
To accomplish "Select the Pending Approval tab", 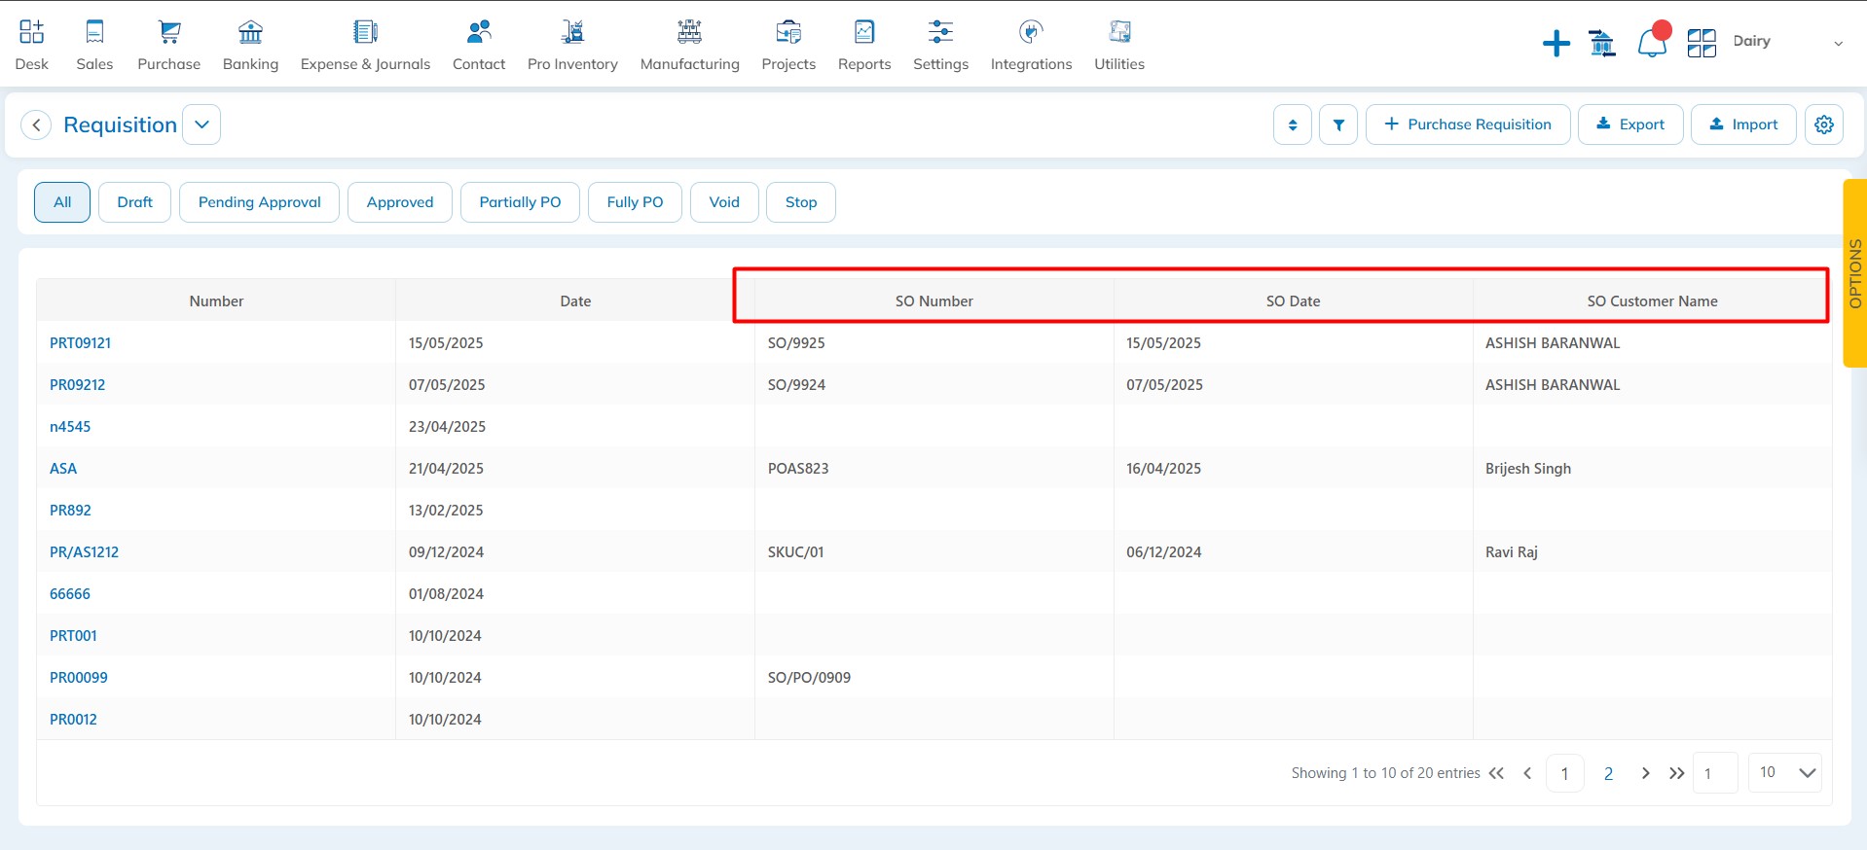I will tap(259, 202).
